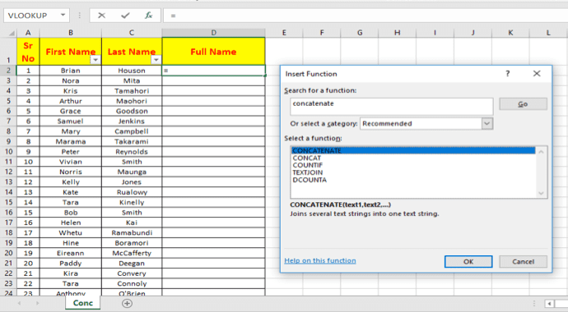Click the Search for a function field
568x312 pixels.
pos(392,107)
